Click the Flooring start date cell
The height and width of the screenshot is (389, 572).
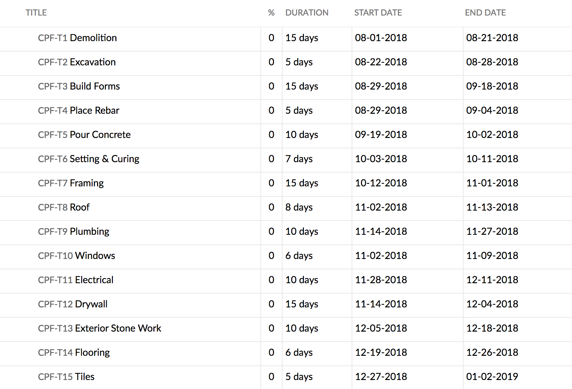point(381,353)
